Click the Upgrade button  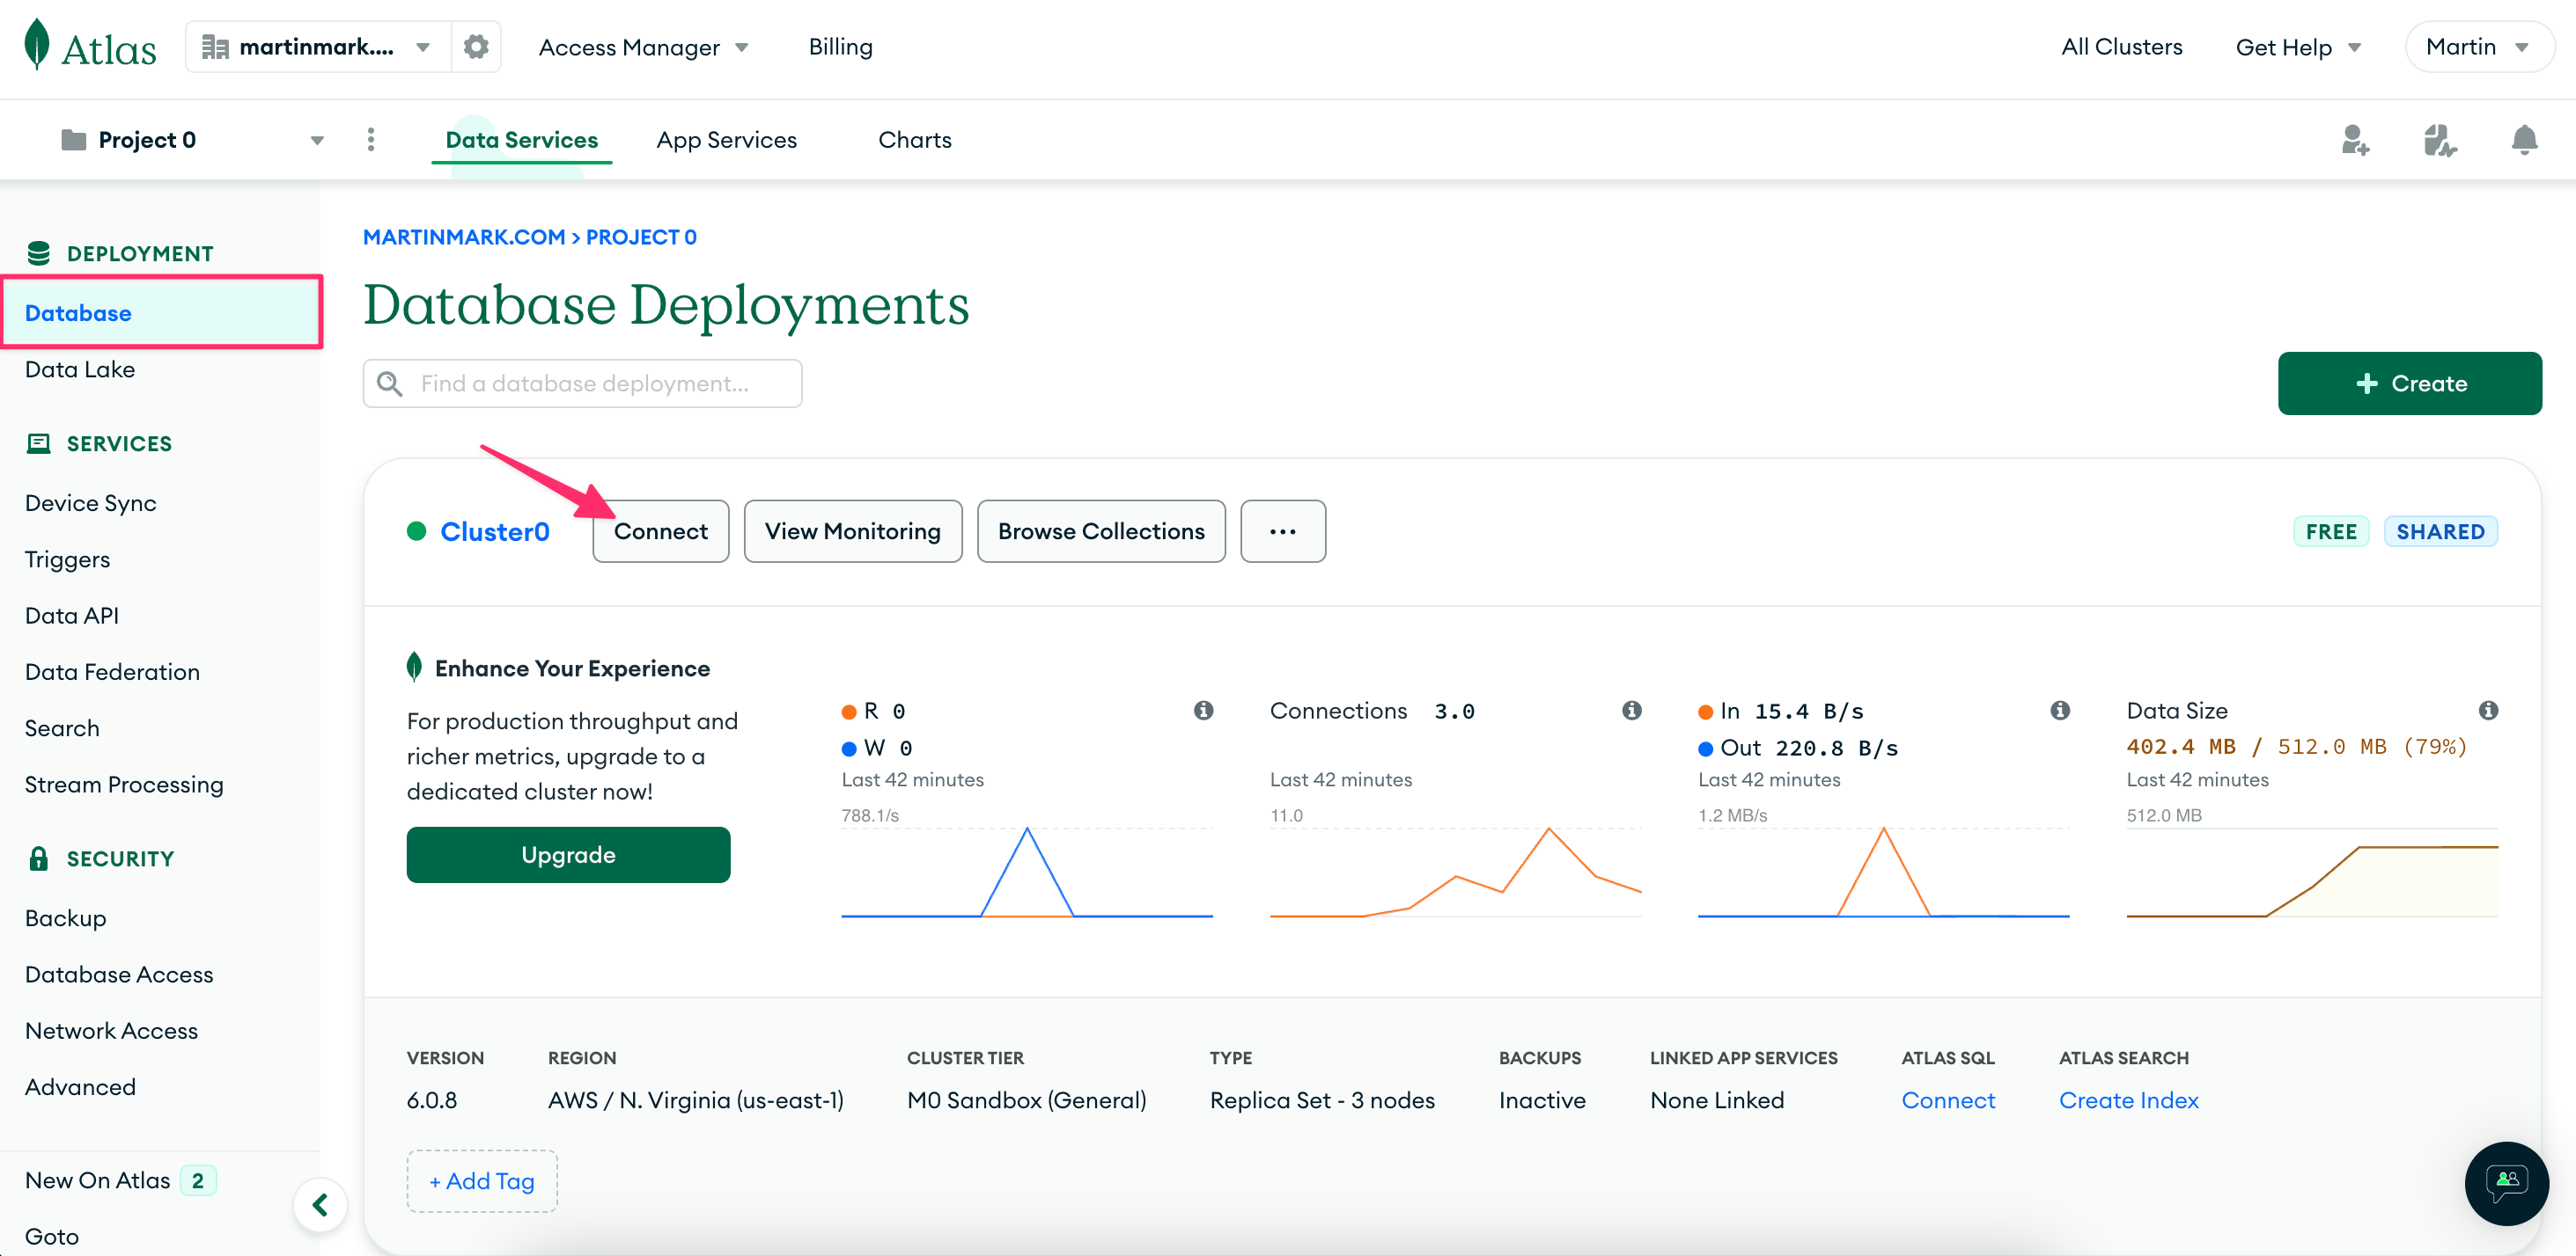pos(568,855)
